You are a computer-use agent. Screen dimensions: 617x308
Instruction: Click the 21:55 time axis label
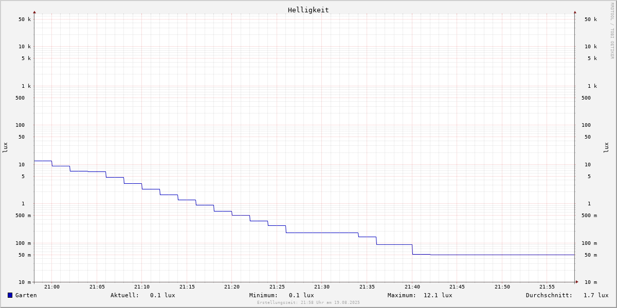(547, 287)
